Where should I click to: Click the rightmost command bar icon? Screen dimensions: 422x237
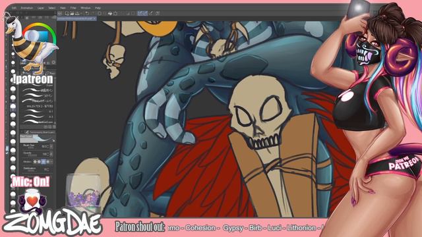[158, 13]
